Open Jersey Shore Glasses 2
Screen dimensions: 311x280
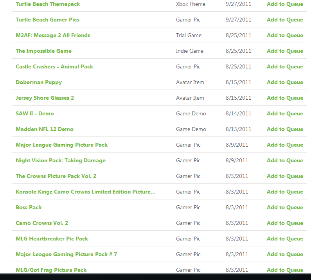(45, 98)
